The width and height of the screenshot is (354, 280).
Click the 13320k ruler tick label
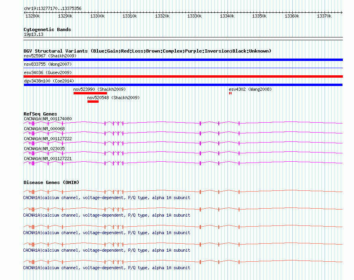(x=162, y=16)
